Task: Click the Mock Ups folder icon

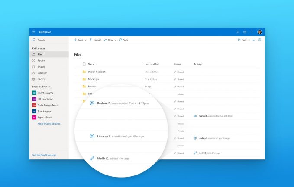Action: click(84, 79)
